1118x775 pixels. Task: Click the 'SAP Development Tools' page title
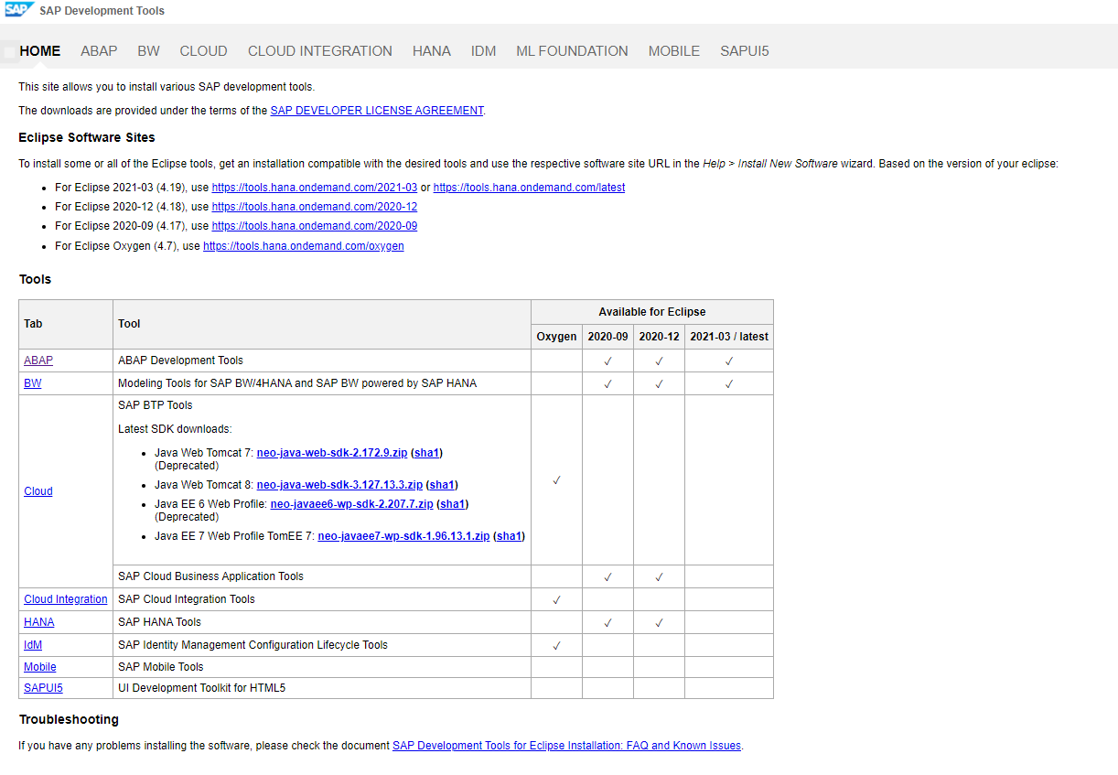102,11
